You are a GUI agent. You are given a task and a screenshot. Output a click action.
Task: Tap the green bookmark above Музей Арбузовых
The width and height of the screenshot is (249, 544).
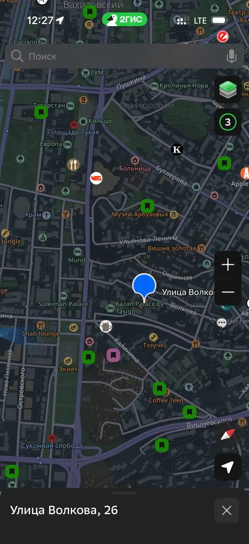click(x=147, y=206)
